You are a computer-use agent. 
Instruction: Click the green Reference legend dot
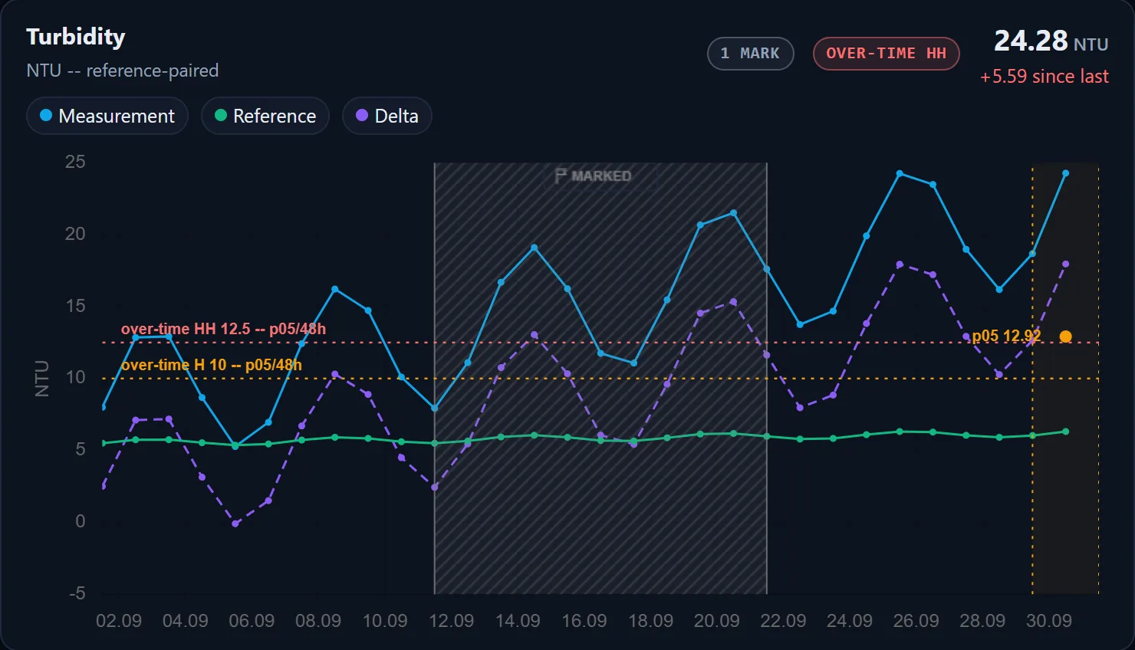[x=221, y=115]
